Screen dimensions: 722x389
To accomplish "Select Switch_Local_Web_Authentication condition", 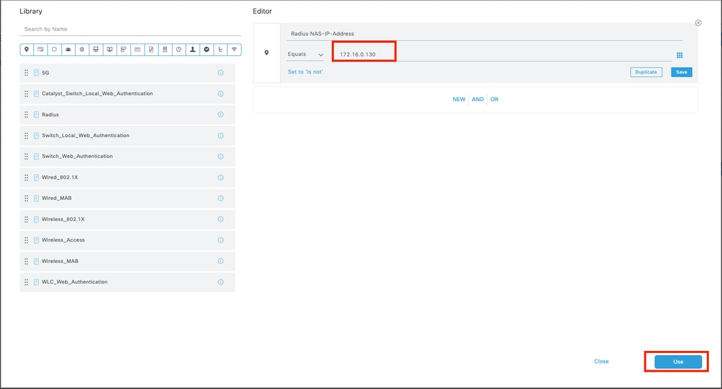I will click(x=127, y=136).
